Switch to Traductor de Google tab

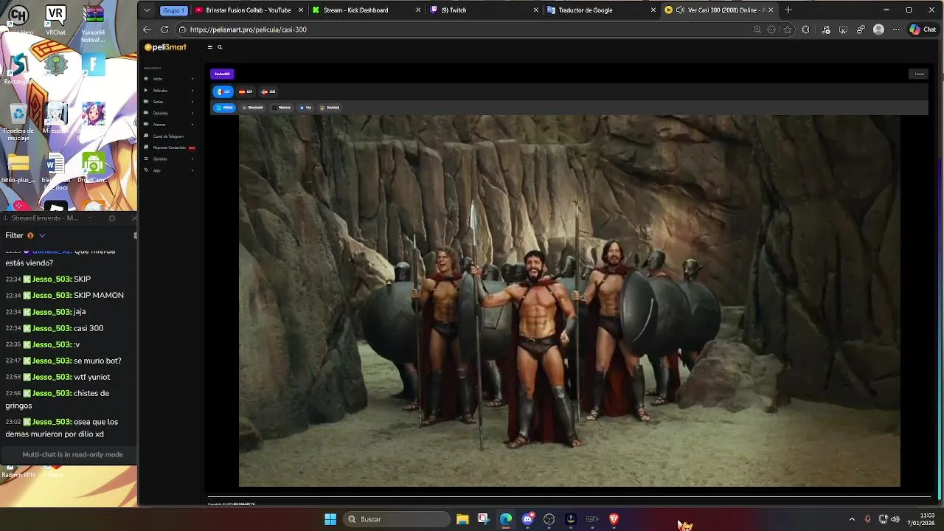tap(601, 10)
